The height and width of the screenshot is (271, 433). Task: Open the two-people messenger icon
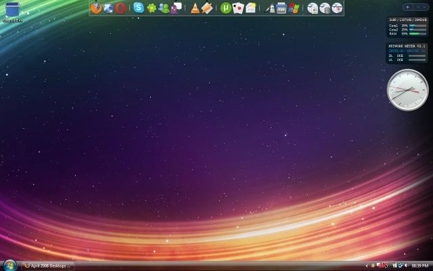tap(164, 8)
